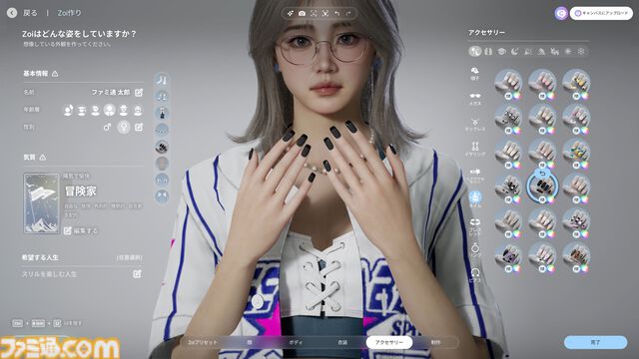The width and height of the screenshot is (639, 359).
Task: Click the snowflake filter icon
Action: pyautogui.click(x=581, y=51)
